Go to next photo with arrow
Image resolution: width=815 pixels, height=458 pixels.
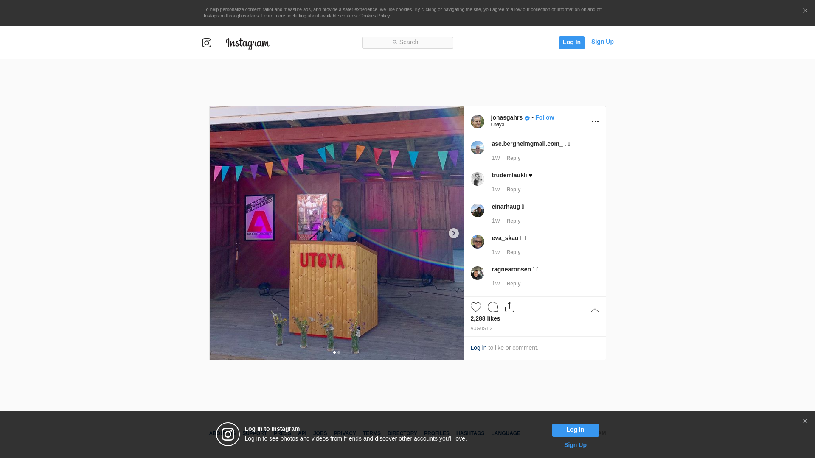pyautogui.click(x=453, y=233)
